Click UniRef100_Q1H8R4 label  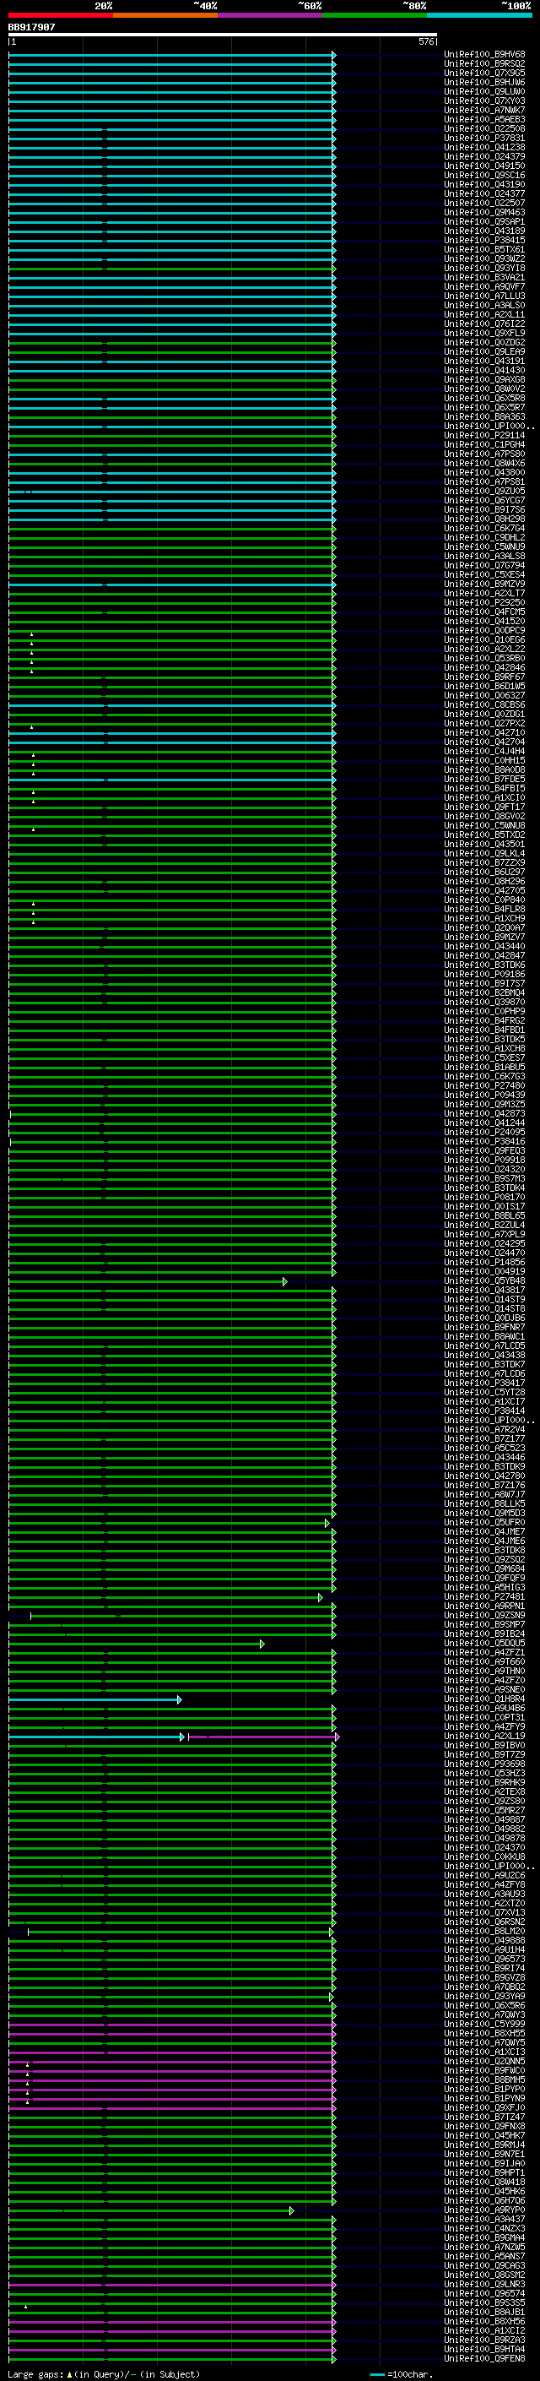[x=483, y=1699]
